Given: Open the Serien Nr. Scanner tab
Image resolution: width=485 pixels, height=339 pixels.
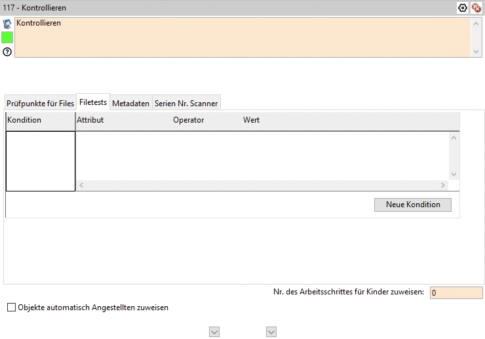Looking at the screenshot, I should click(x=186, y=104).
